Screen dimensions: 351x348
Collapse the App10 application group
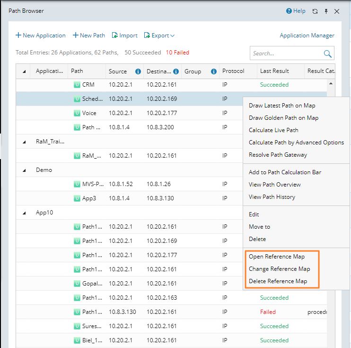point(24,213)
